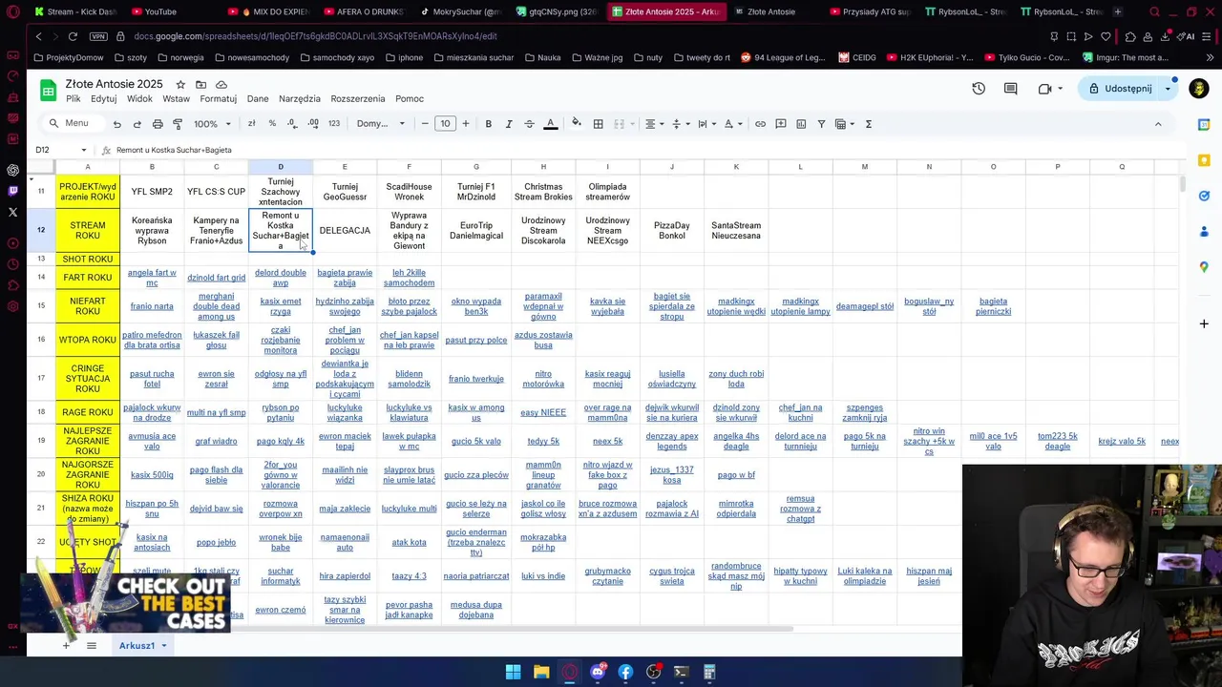Open the zoom 100% dropdown
Screen dimensions: 1222x687
pyautogui.click(x=212, y=124)
